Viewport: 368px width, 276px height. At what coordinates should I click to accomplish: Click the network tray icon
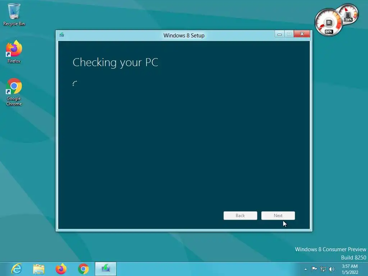[323, 269]
